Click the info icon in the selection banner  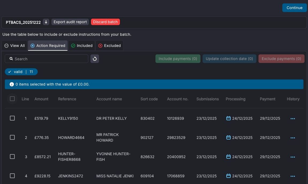(12, 84)
